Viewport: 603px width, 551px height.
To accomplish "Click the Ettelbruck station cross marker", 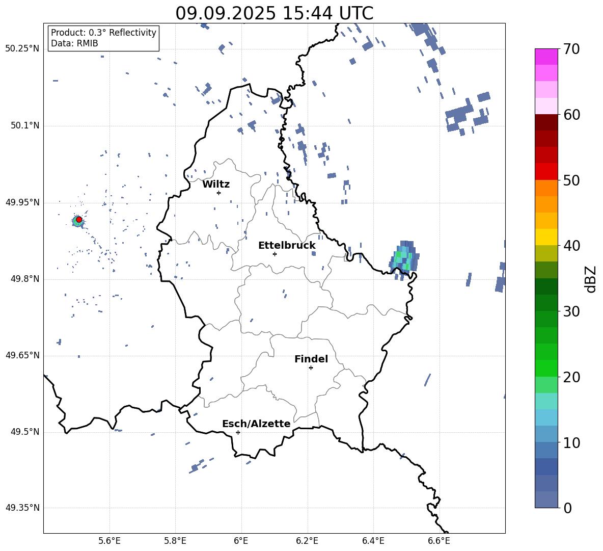I will pyautogui.click(x=275, y=254).
